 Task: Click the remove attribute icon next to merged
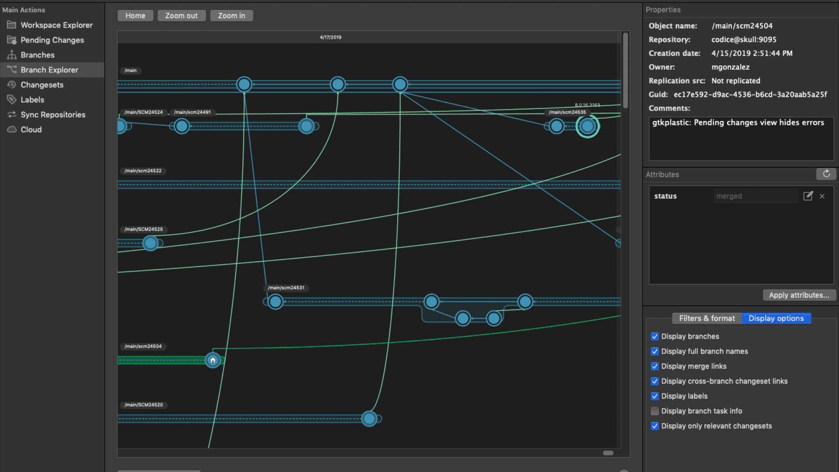[x=822, y=196]
